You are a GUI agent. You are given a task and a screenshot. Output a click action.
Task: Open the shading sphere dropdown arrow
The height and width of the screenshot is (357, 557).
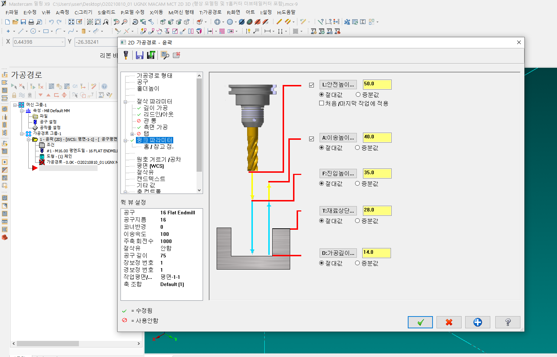(x=236, y=22)
